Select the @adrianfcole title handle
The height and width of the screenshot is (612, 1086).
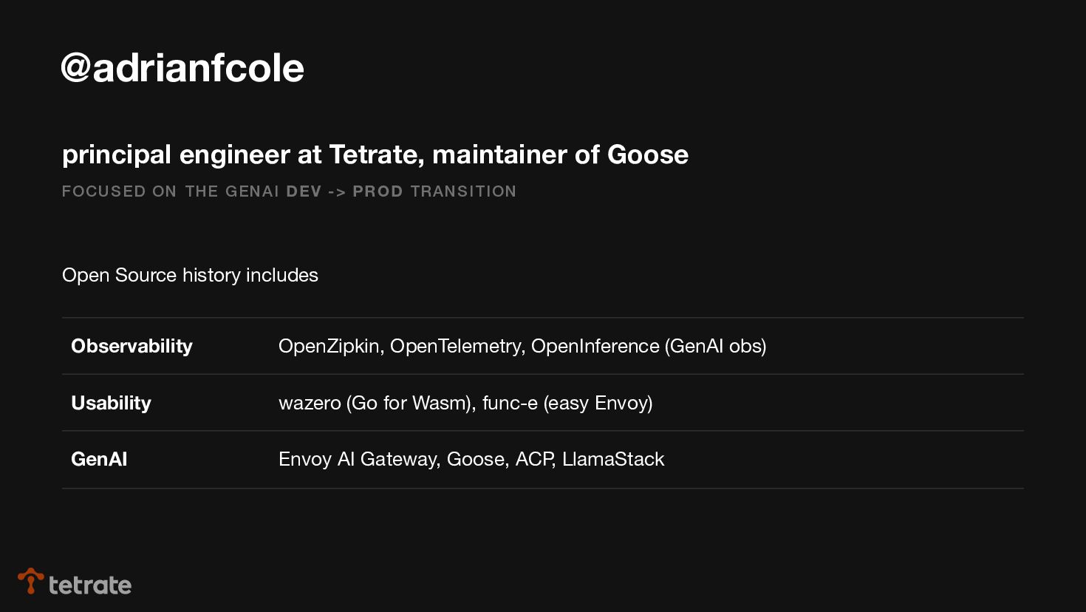click(182, 68)
